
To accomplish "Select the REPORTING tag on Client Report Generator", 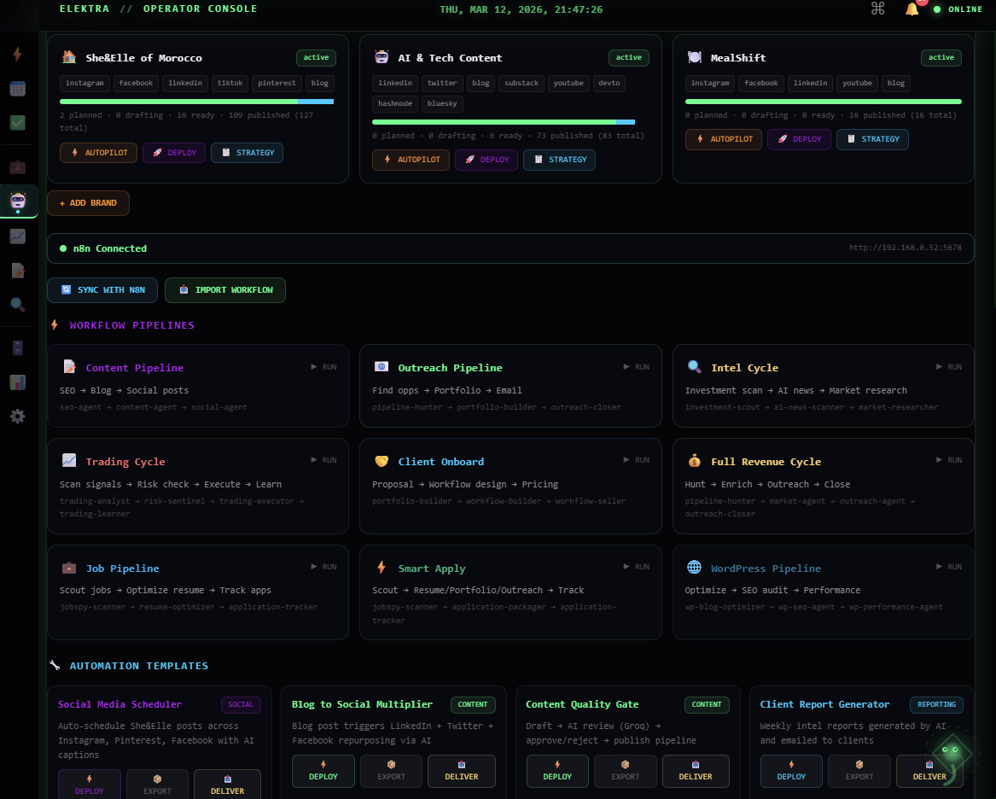I will point(936,704).
